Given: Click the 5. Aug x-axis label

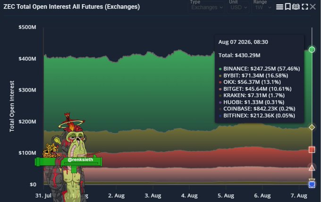Looking at the screenshot, I should [226, 196].
